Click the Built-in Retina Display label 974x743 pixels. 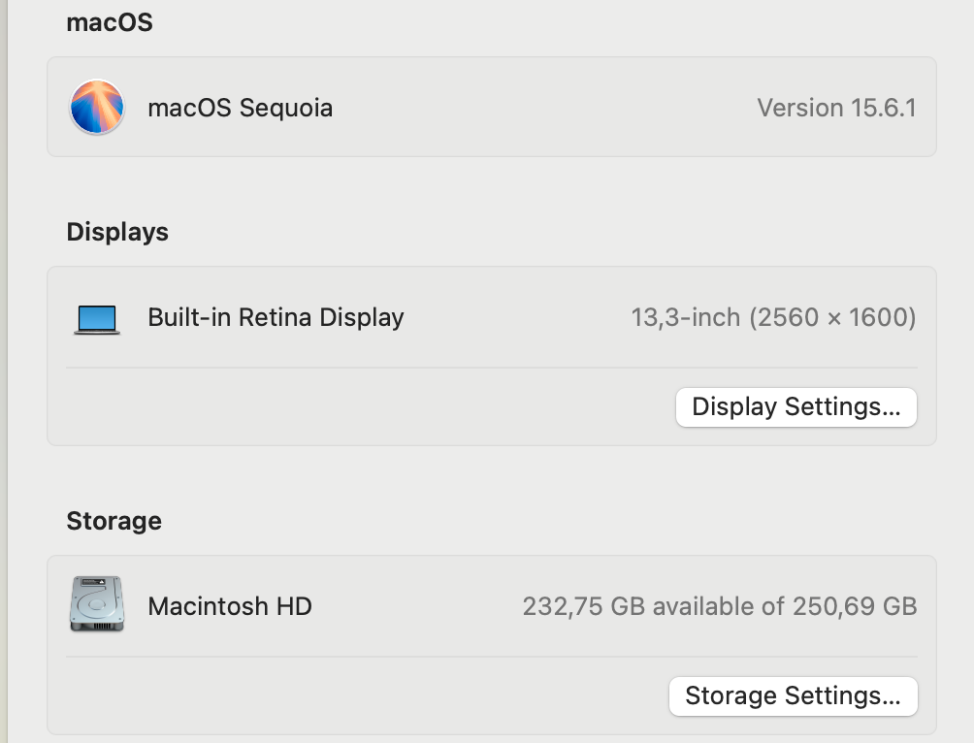click(276, 317)
